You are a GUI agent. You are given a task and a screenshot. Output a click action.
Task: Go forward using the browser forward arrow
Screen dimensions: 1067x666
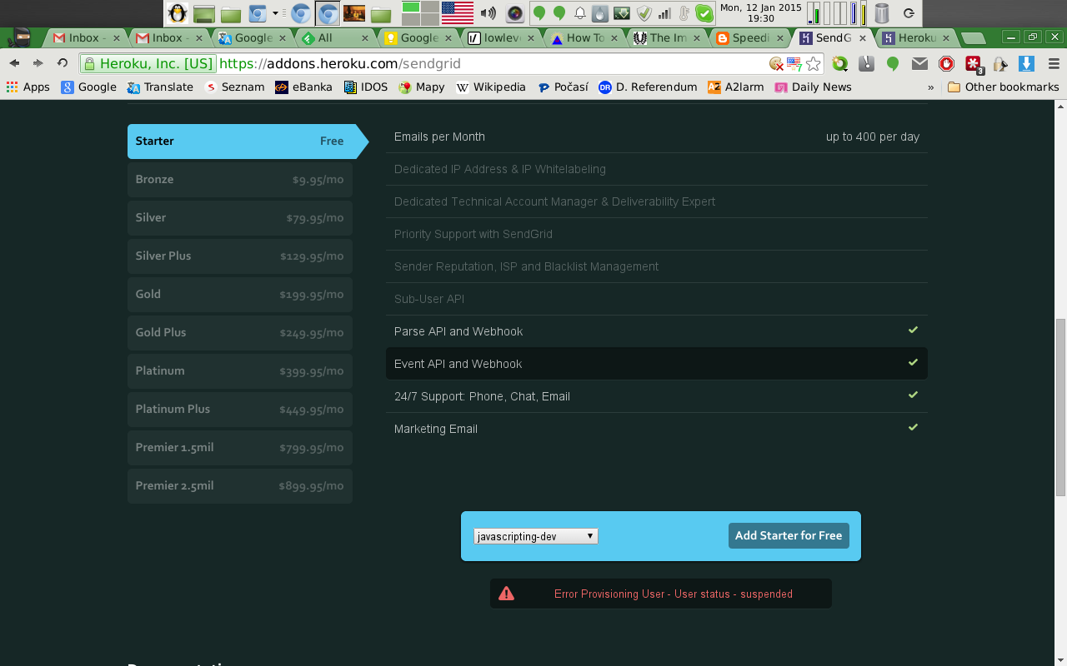[x=38, y=63]
